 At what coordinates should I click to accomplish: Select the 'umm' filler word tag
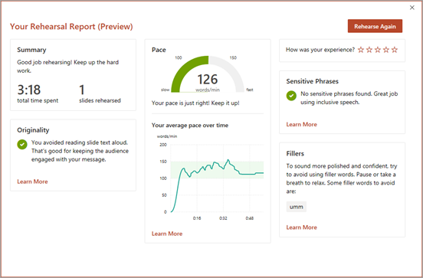pos(297,207)
